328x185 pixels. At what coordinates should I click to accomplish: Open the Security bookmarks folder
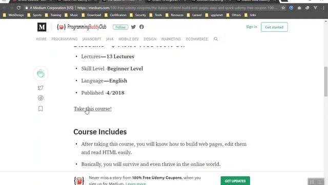[x=138, y=15]
